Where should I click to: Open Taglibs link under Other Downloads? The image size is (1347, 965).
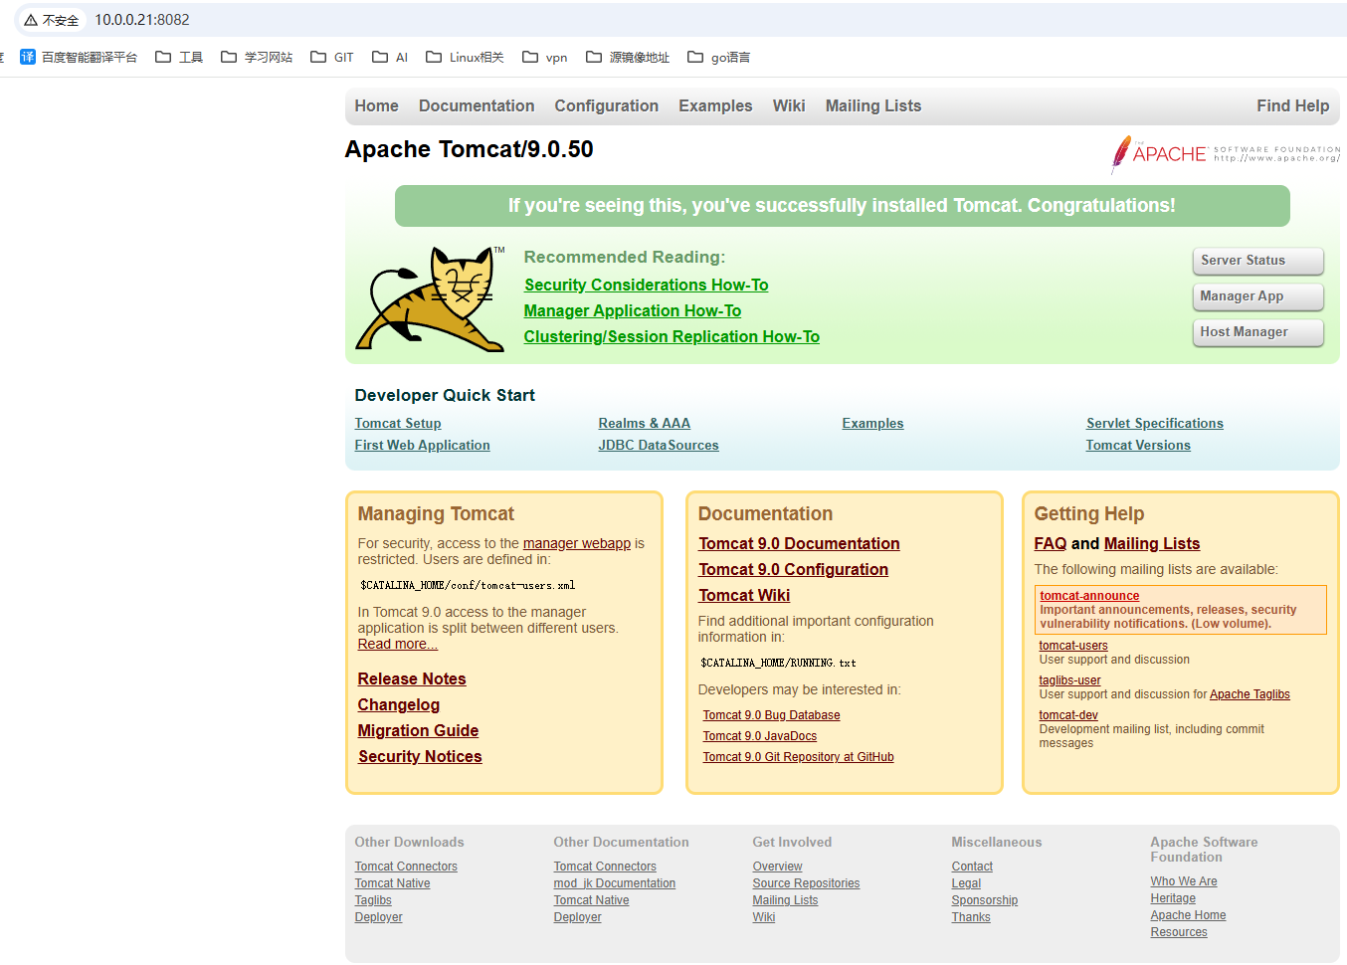coord(373,900)
